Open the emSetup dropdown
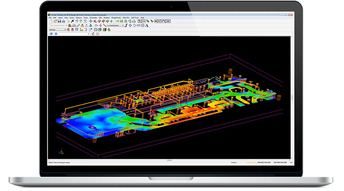 [58, 29]
